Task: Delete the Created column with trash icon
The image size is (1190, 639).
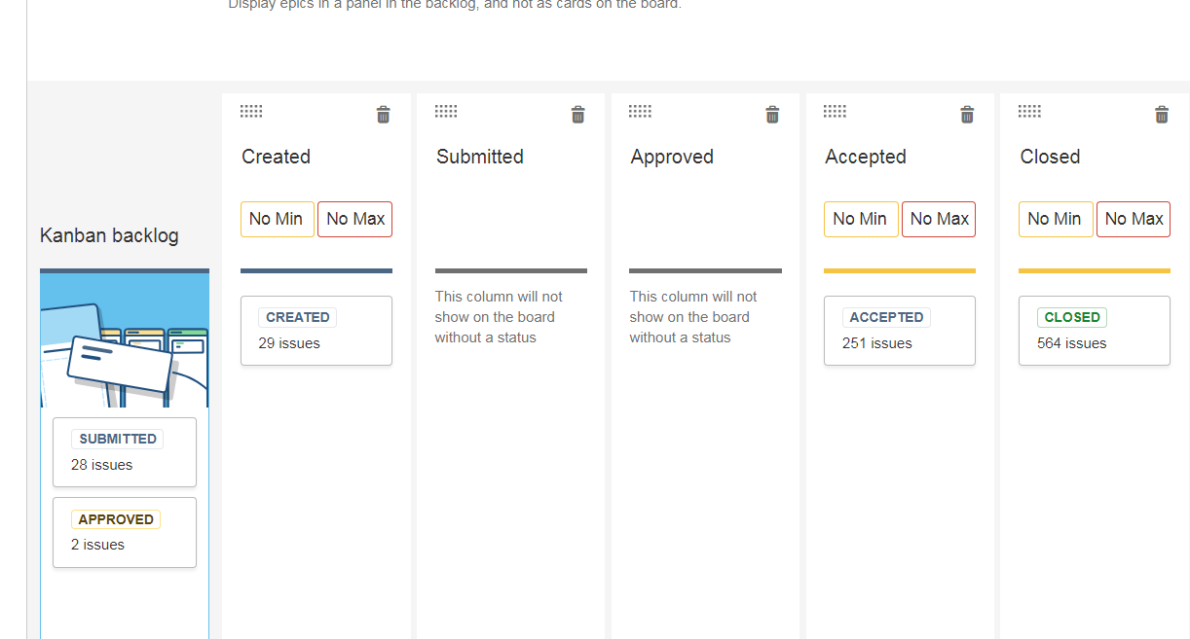Action: tap(383, 115)
